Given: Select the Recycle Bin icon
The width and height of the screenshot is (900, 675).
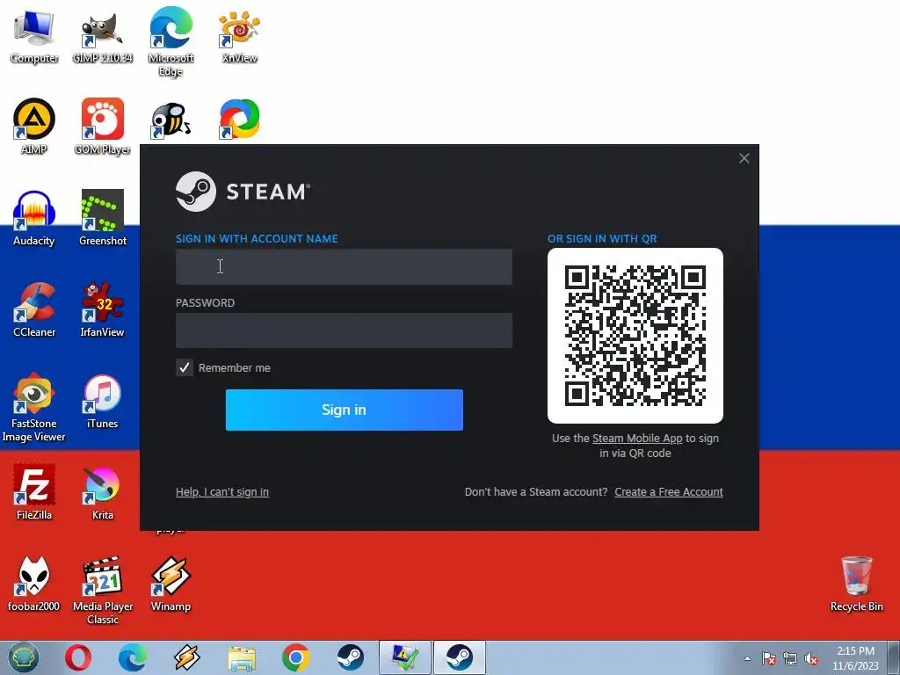Looking at the screenshot, I should click(856, 584).
